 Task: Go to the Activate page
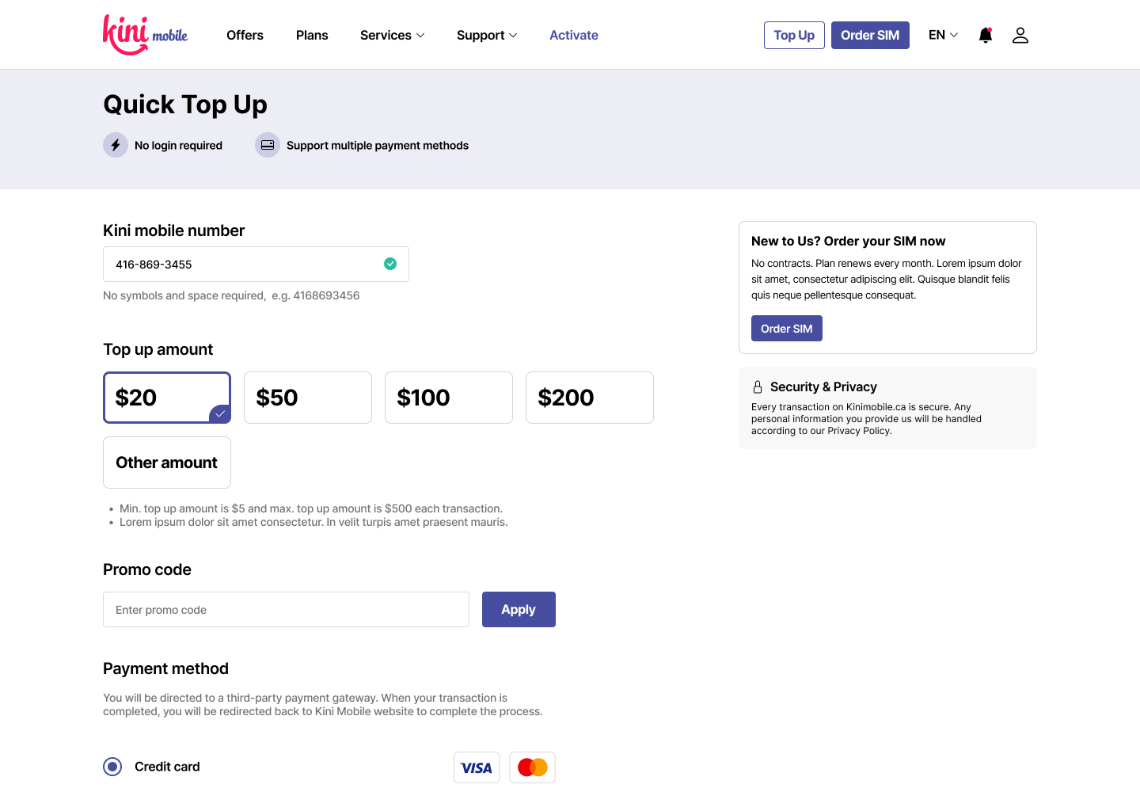[x=574, y=35]
